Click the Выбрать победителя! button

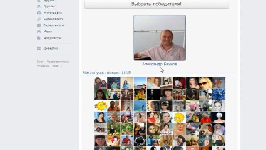point(156,4)
